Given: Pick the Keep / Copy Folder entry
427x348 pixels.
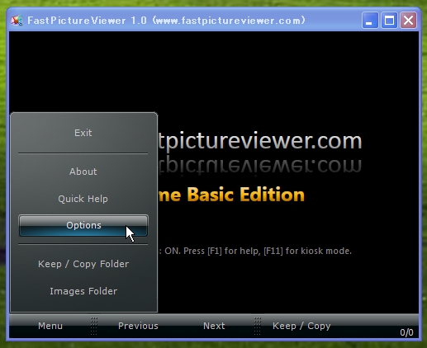Looking at the screenshot, I should [83, 264].
